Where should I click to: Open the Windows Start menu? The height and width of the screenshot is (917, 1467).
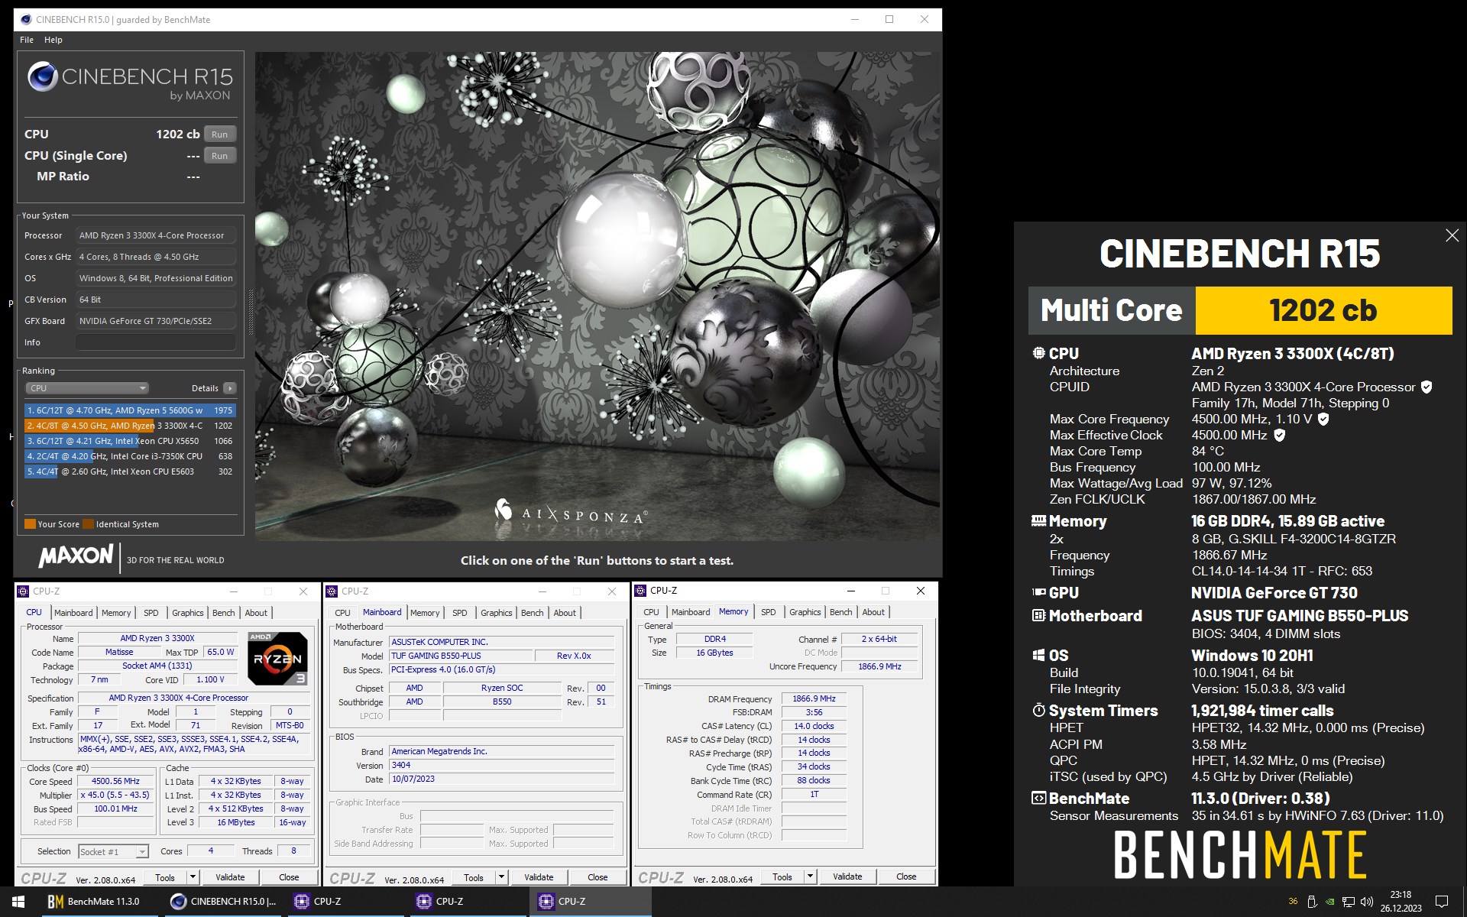tap(18, 902)
